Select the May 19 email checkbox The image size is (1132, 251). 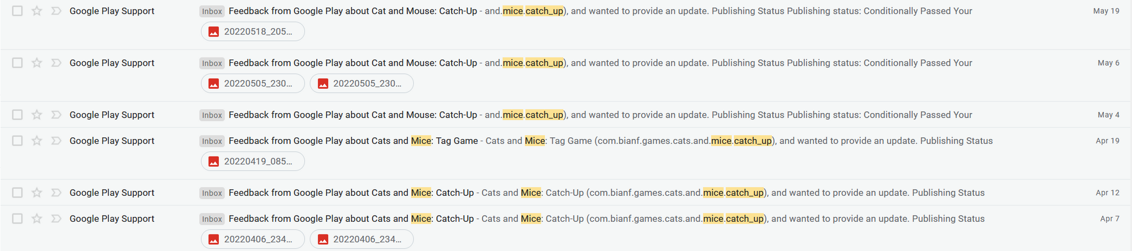pyautogui.click(x=18, y=11)
